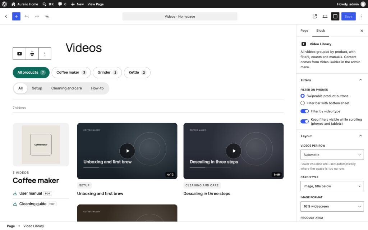Click the Videos · Homepage title bar
This screenshot has width=368, height=230.
180,17
